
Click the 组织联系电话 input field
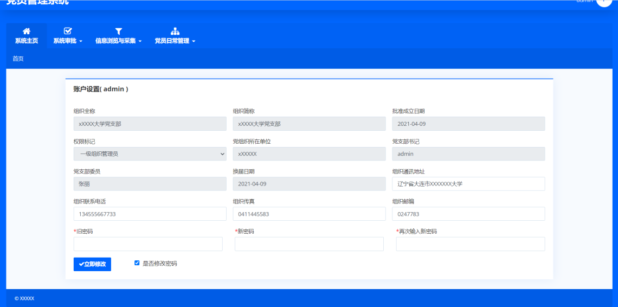pos(150,214)
